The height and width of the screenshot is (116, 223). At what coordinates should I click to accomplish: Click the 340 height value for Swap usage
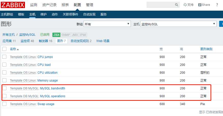coord(183,104)
